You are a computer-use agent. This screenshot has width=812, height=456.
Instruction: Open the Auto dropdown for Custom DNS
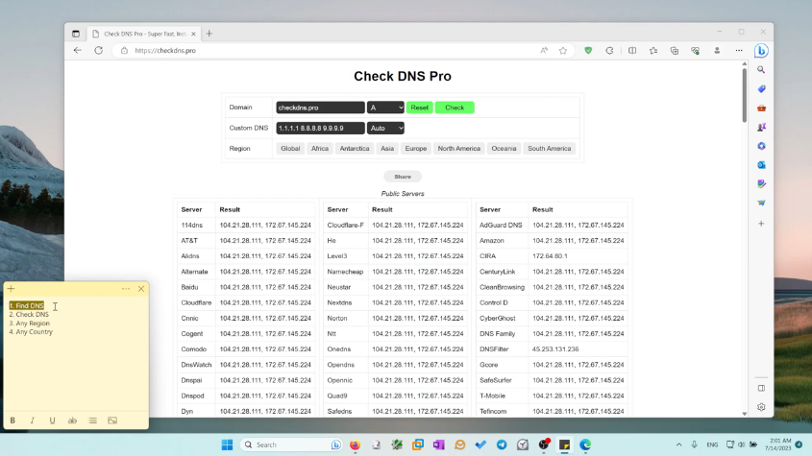pyautogui.click(x=385, y=128)
